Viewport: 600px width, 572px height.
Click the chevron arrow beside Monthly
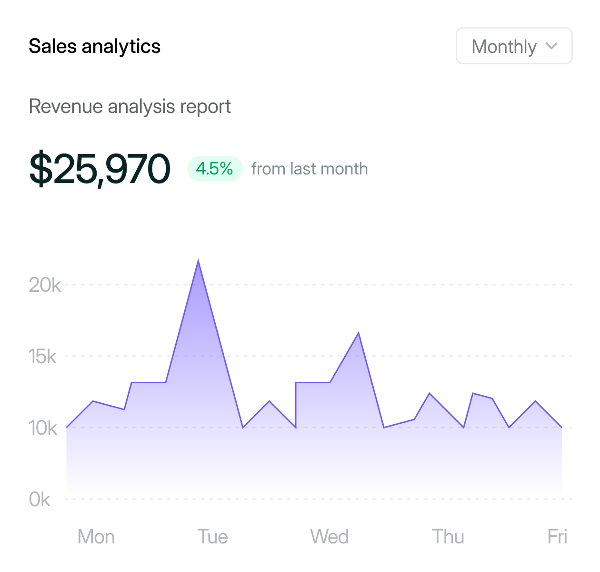pyautogui.click(x=551, y=46)
